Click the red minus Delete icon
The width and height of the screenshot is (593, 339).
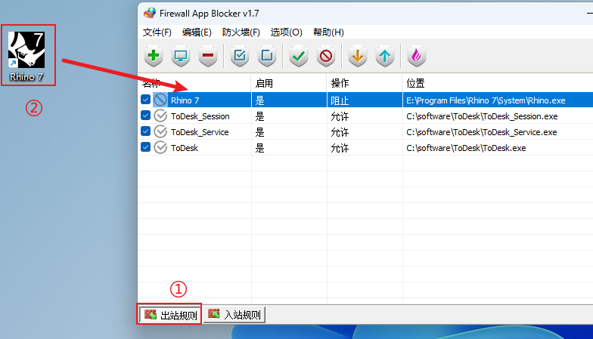click(208, 56)
